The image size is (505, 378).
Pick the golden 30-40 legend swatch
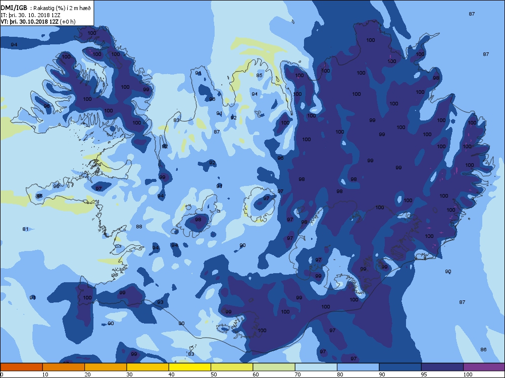pyautogui.click(x=148, y=367)
